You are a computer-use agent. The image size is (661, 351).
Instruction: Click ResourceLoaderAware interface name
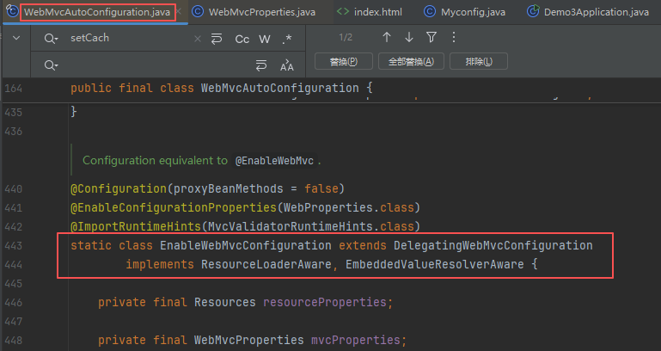click(x=266, y=264)
